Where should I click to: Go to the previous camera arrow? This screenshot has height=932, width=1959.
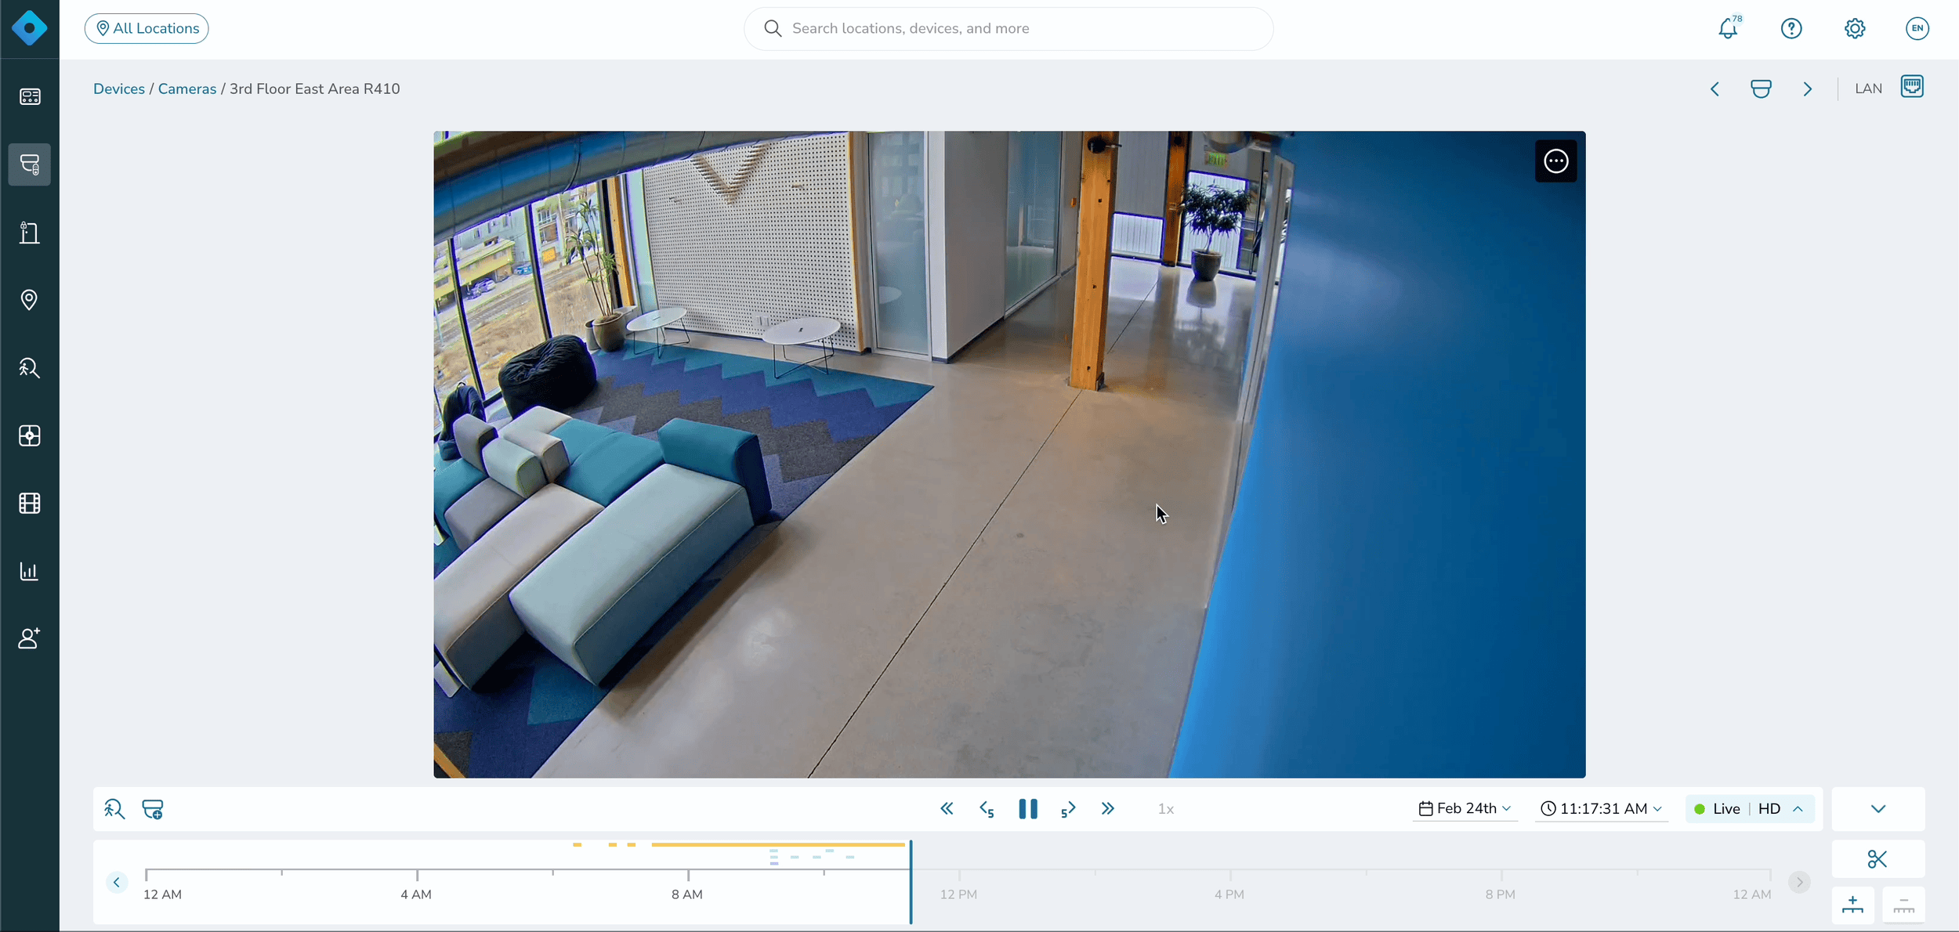pyautogui.click(x=1715, y=89)
